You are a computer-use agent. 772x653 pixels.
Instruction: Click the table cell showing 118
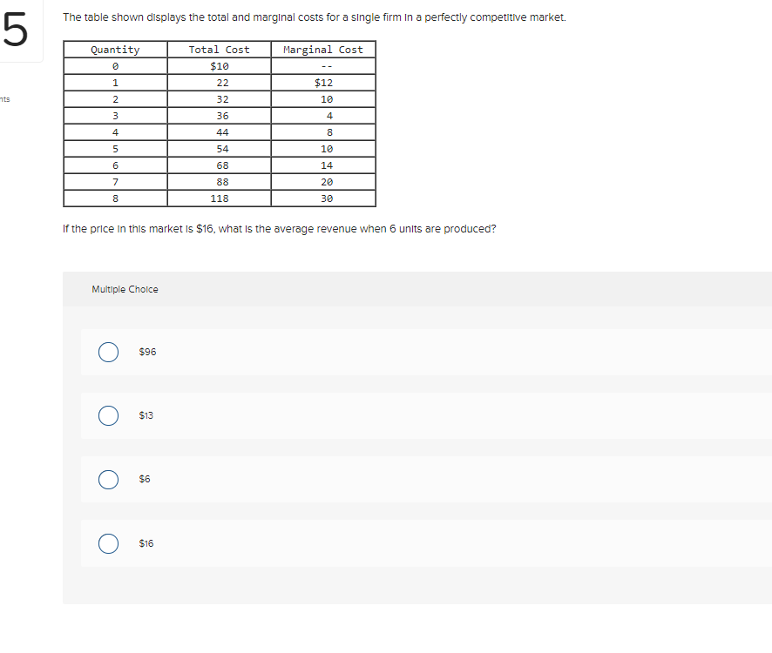click(x=219, y=198)
